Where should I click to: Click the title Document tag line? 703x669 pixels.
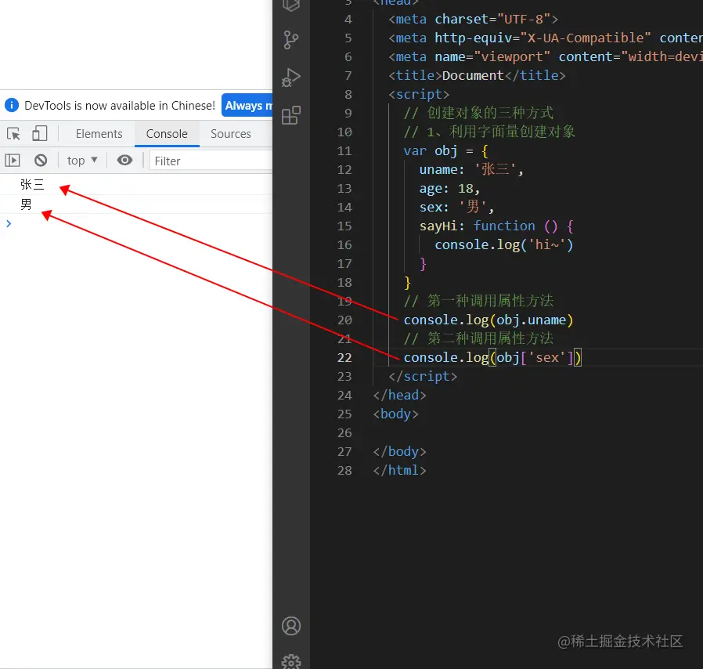(x=477, y=75)
